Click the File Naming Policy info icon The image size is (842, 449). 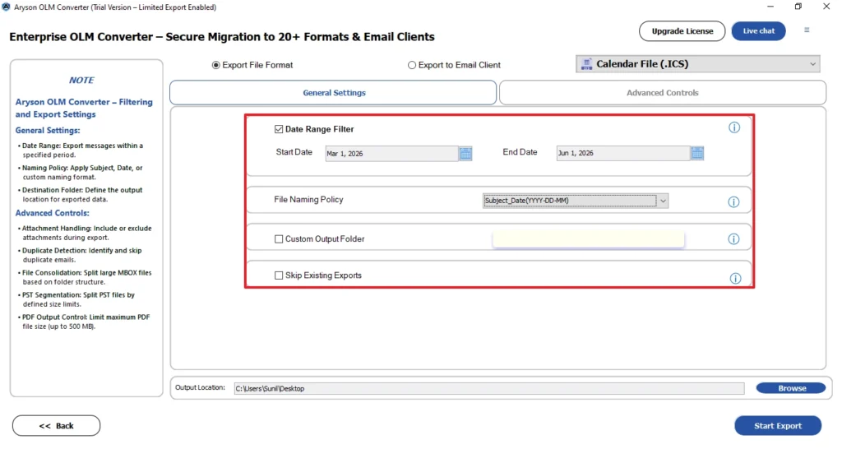click(733, 202)
